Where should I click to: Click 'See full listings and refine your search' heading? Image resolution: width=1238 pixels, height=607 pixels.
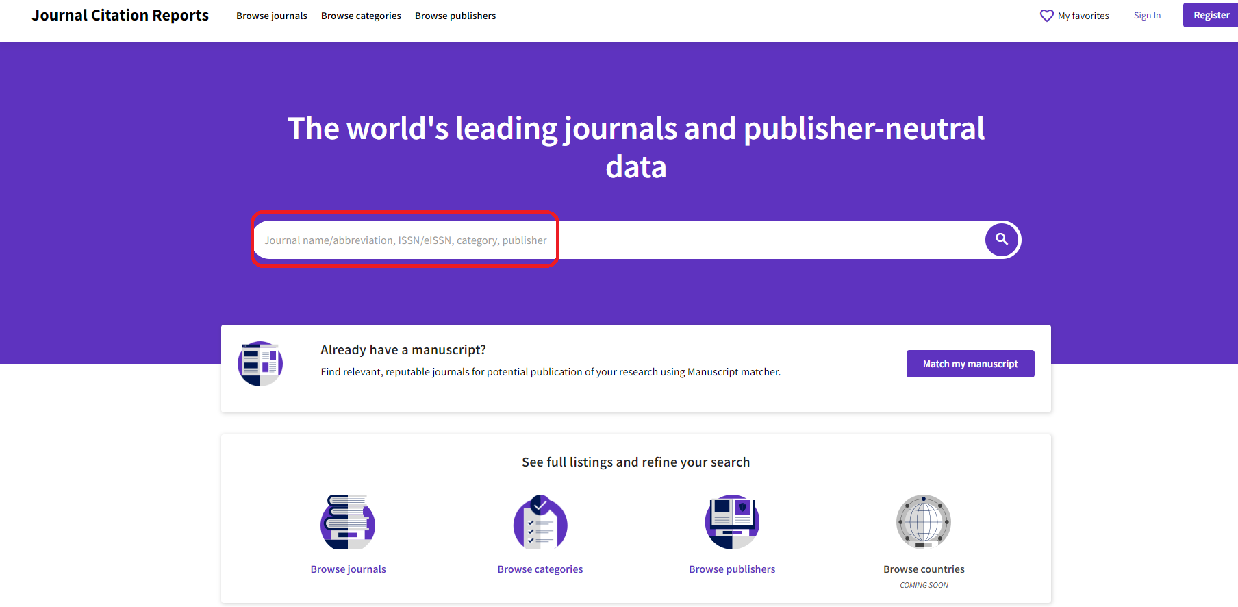pyautogui.click(x=636, y=462)
